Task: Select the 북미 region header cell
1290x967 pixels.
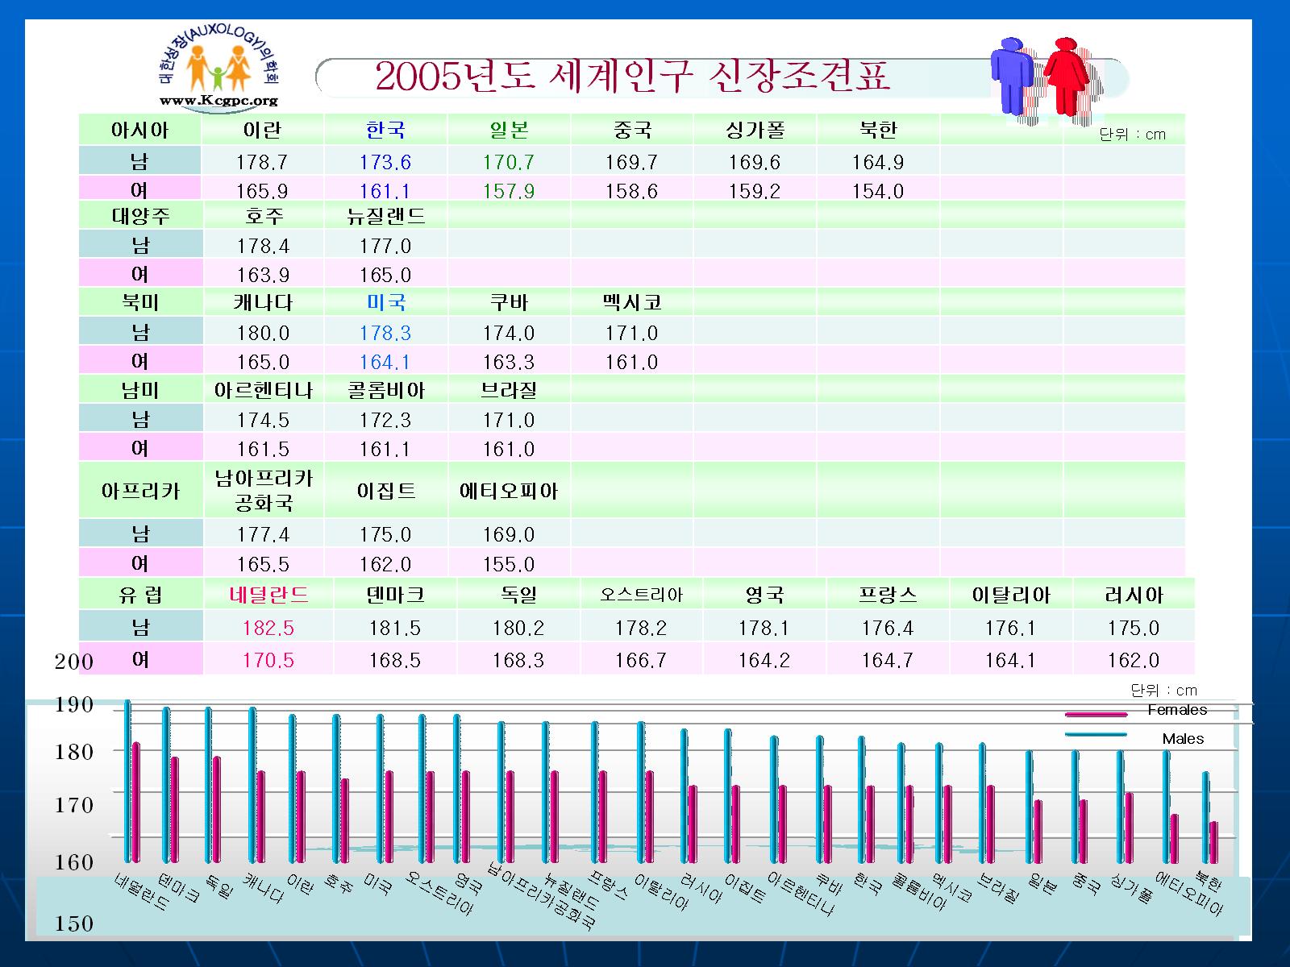Action: click(x=140, y=302)
